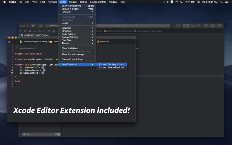232x145 pixels.
Task: Click the clock showing Wed 10:34 AM
Action: [210, 2]
